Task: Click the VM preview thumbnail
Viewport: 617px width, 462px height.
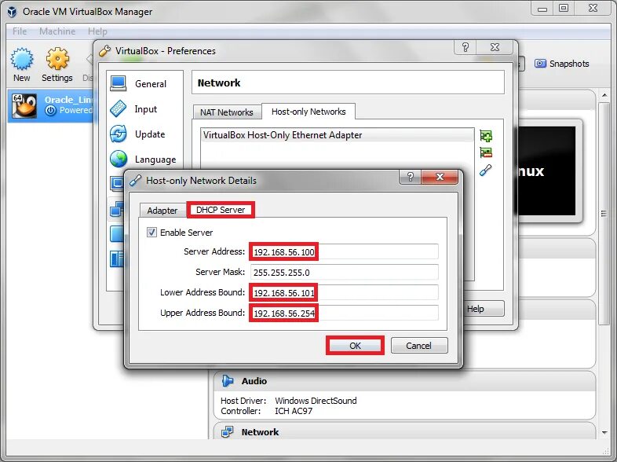Action: 546,171
